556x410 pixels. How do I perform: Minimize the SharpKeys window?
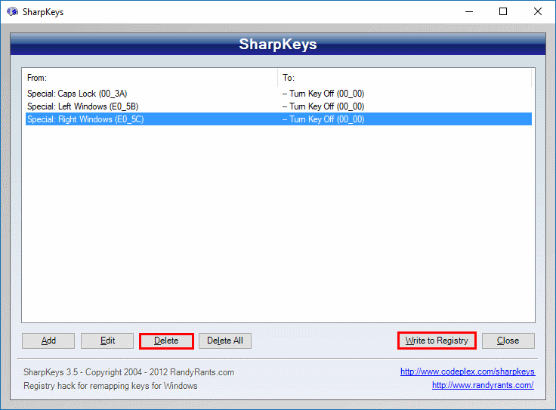(x=469, y=11)
